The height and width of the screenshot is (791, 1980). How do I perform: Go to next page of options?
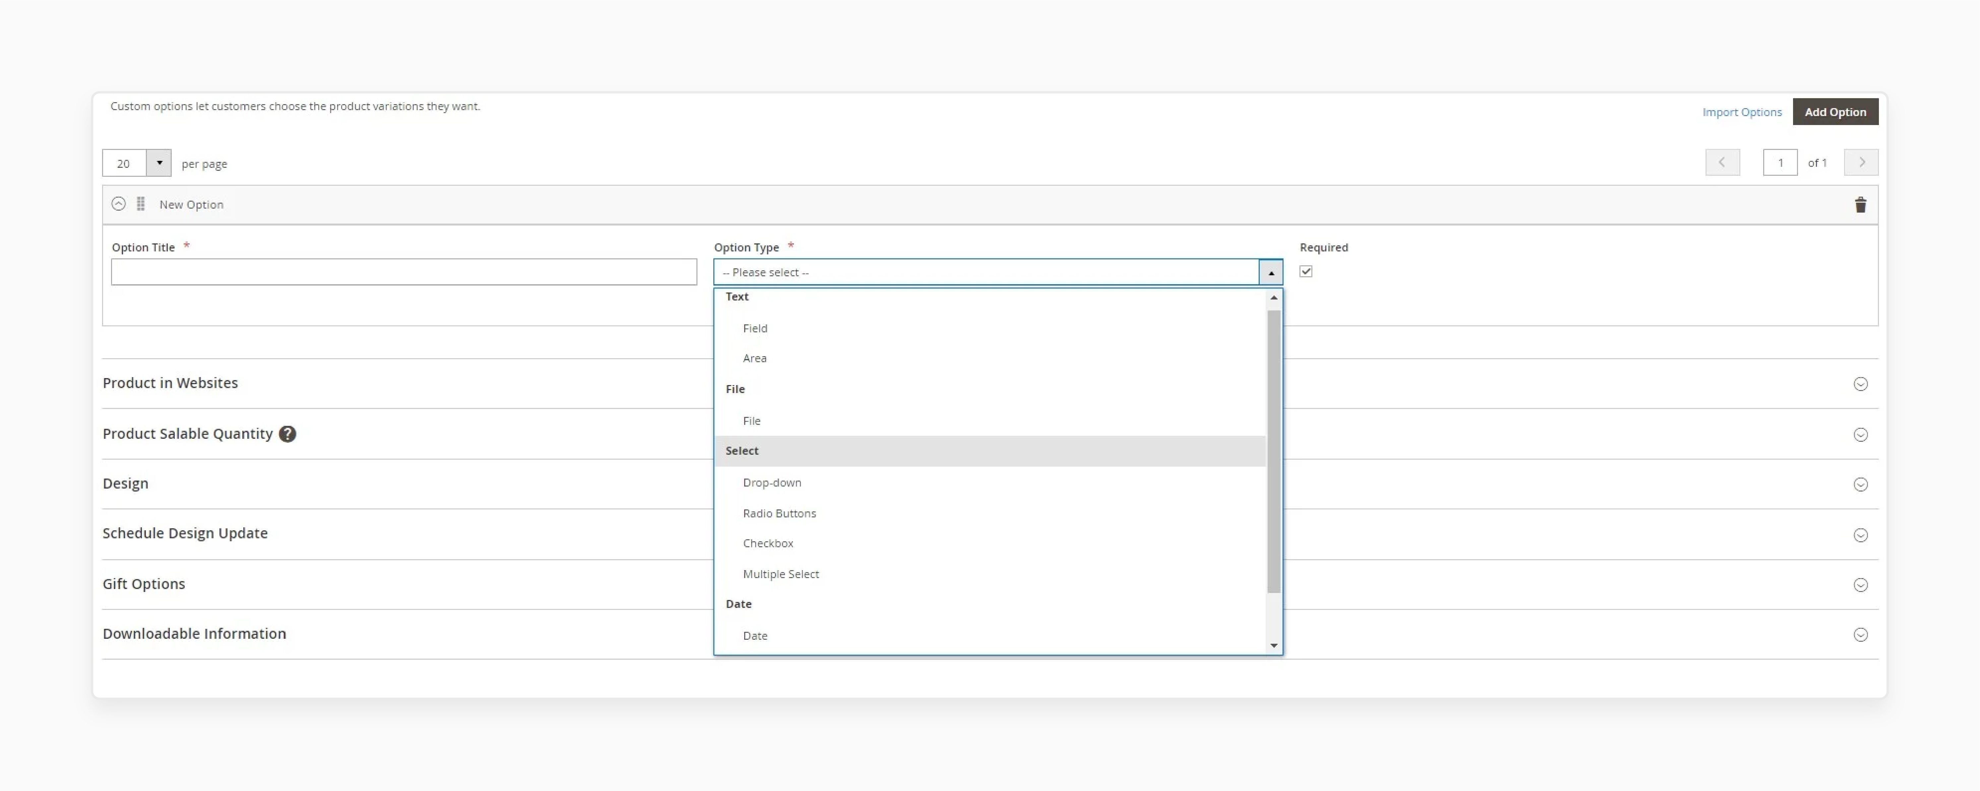click(1861, 162)
